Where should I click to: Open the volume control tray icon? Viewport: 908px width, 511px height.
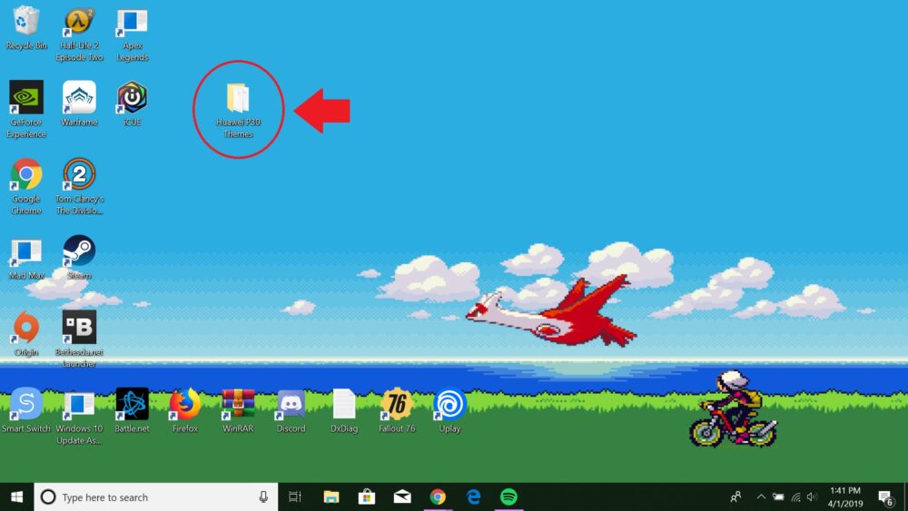(x=813, y=497)
